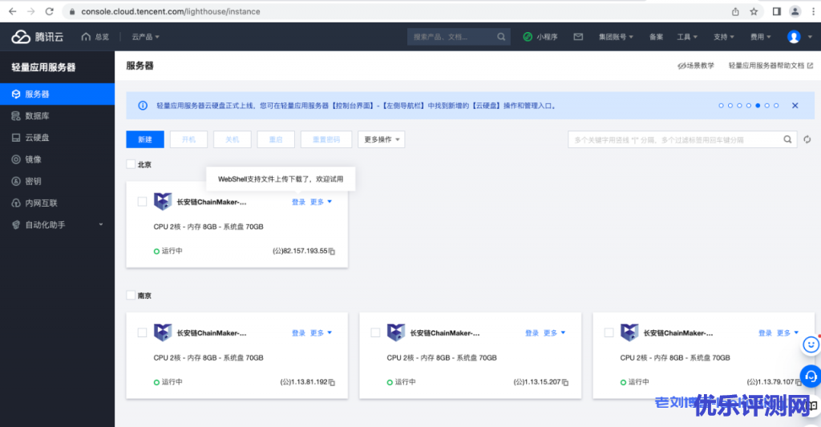Open the customer service headset icon

point(811,374)
